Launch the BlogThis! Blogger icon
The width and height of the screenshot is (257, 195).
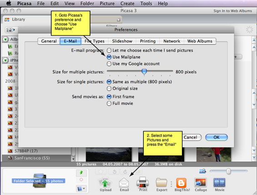[x=181, y=183]
